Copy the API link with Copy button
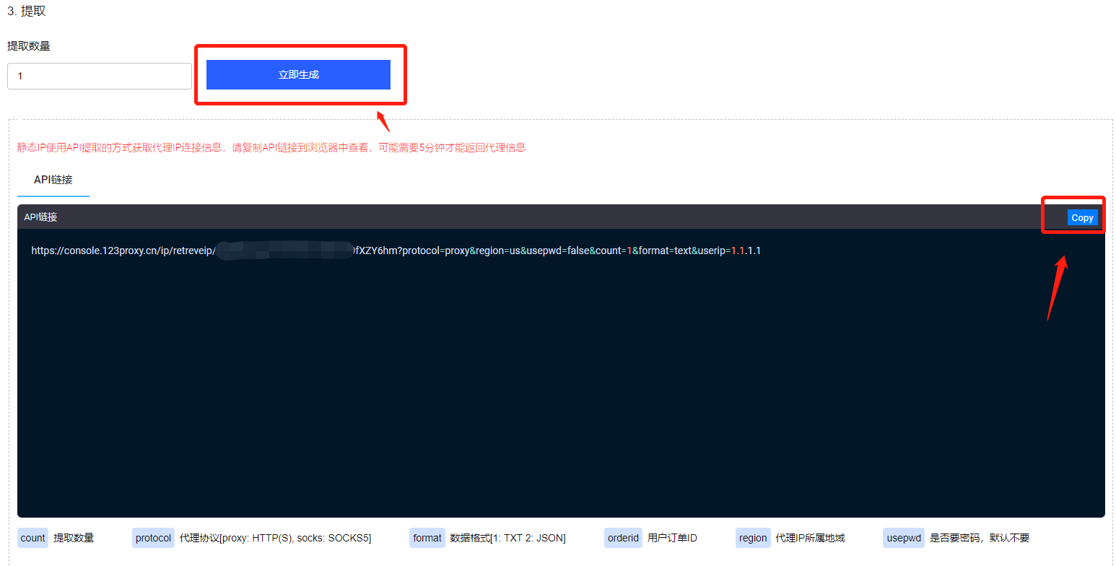1116x566 pixels. click(x=1082, y=217)
